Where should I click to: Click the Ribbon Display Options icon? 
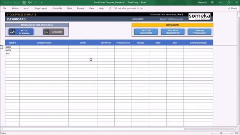point(212,3)
